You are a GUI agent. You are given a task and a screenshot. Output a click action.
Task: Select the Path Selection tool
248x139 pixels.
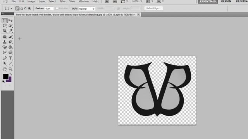(5, 63)
